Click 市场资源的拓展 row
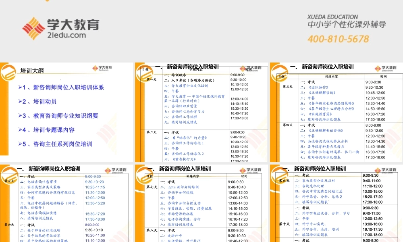 point(177,214)
